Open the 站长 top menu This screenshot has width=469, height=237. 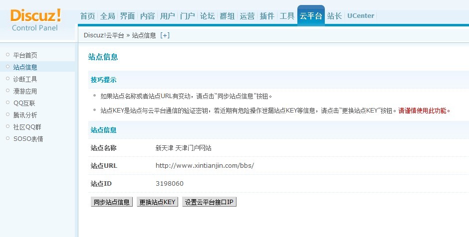click(334, 16)
